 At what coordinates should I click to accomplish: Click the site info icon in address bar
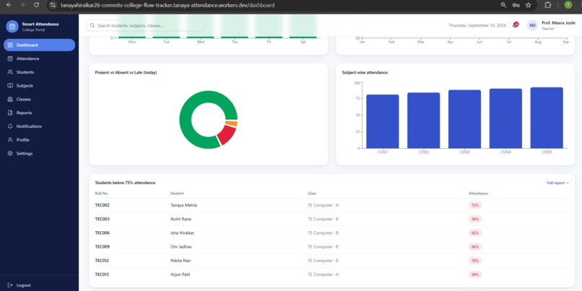[53, 5]
